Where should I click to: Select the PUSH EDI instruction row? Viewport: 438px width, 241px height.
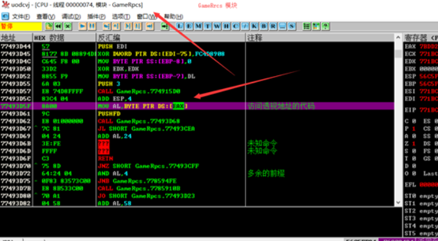pos(197,46)
